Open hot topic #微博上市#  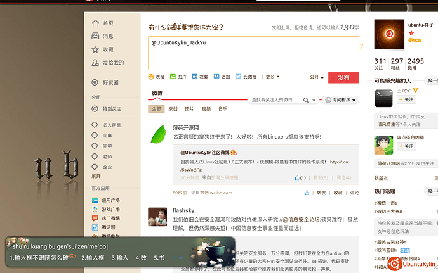386,203
